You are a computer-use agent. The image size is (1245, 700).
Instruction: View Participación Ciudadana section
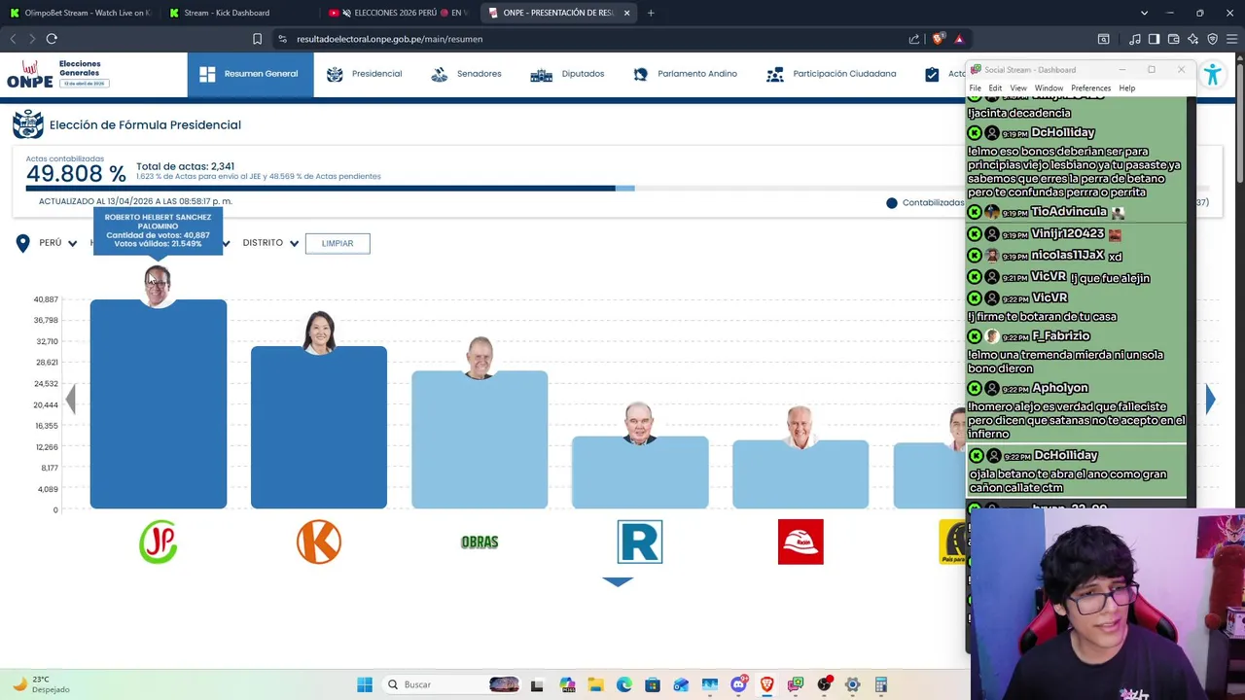click(x=831, y=74)
